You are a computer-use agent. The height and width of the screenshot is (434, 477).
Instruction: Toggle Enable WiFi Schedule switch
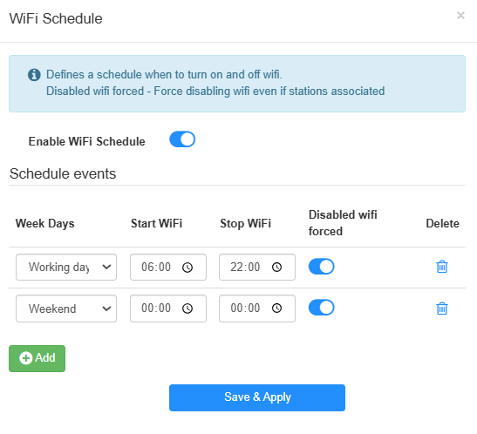182,139
